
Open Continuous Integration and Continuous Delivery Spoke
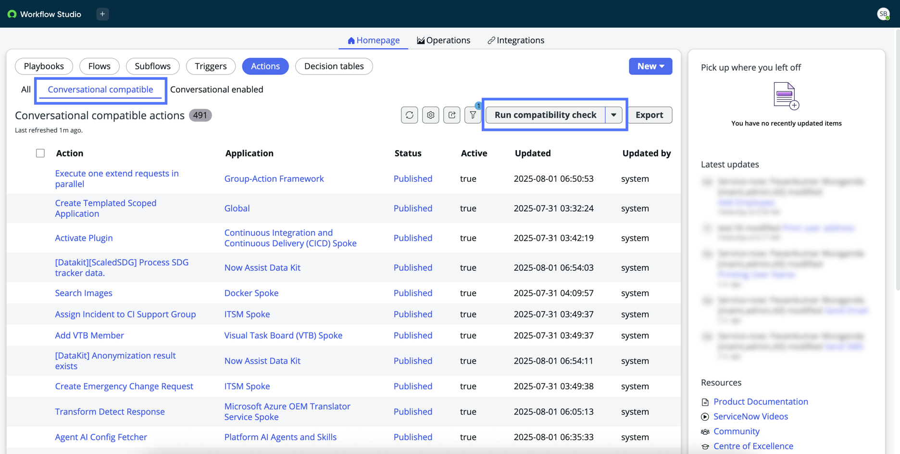[290, 238]
